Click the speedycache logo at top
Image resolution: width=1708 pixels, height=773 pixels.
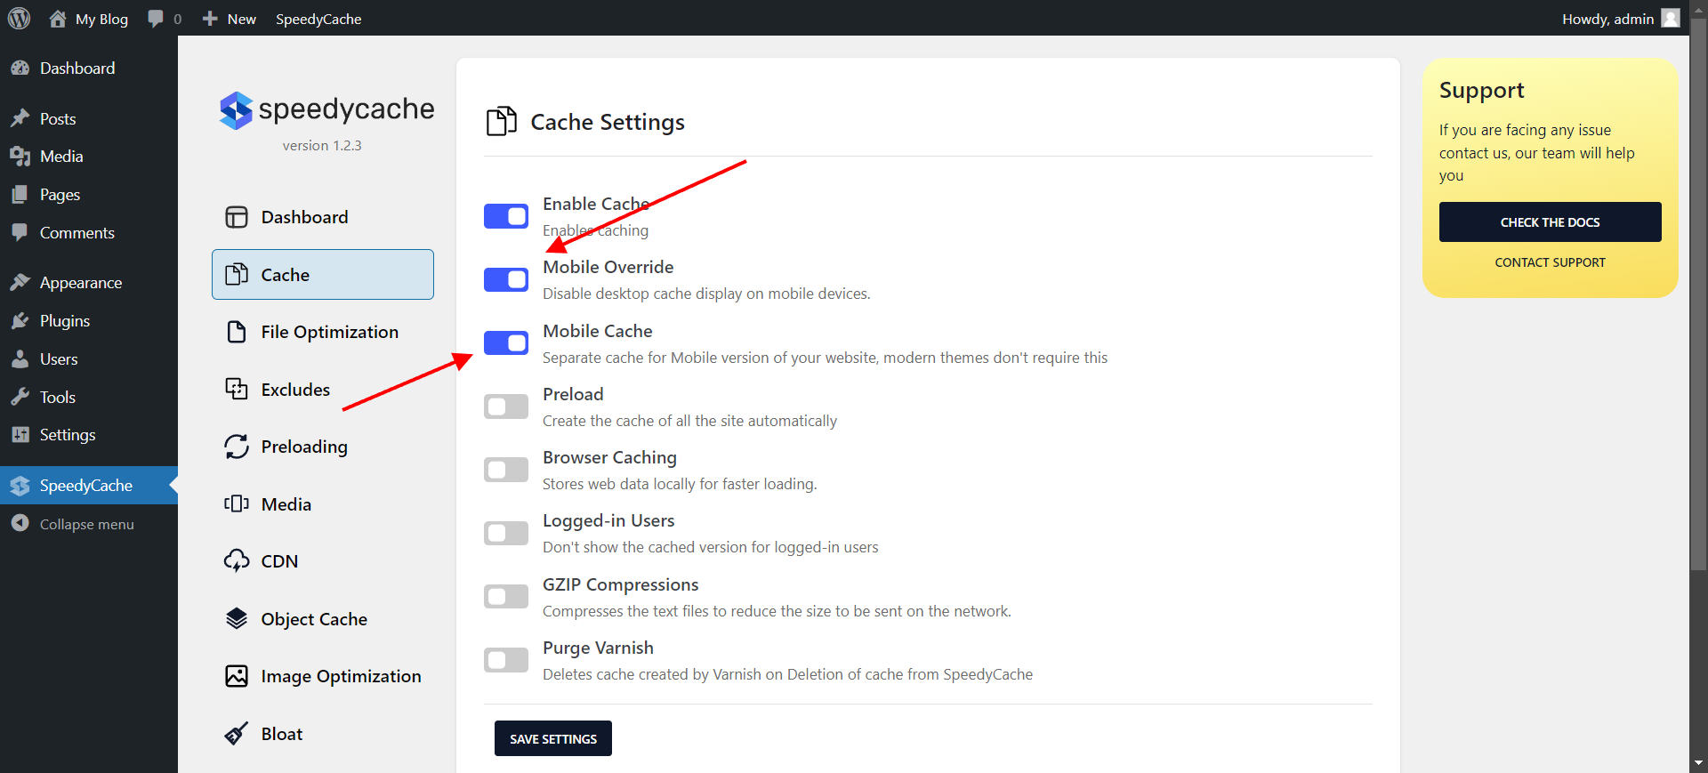click(x=326, y=109)
